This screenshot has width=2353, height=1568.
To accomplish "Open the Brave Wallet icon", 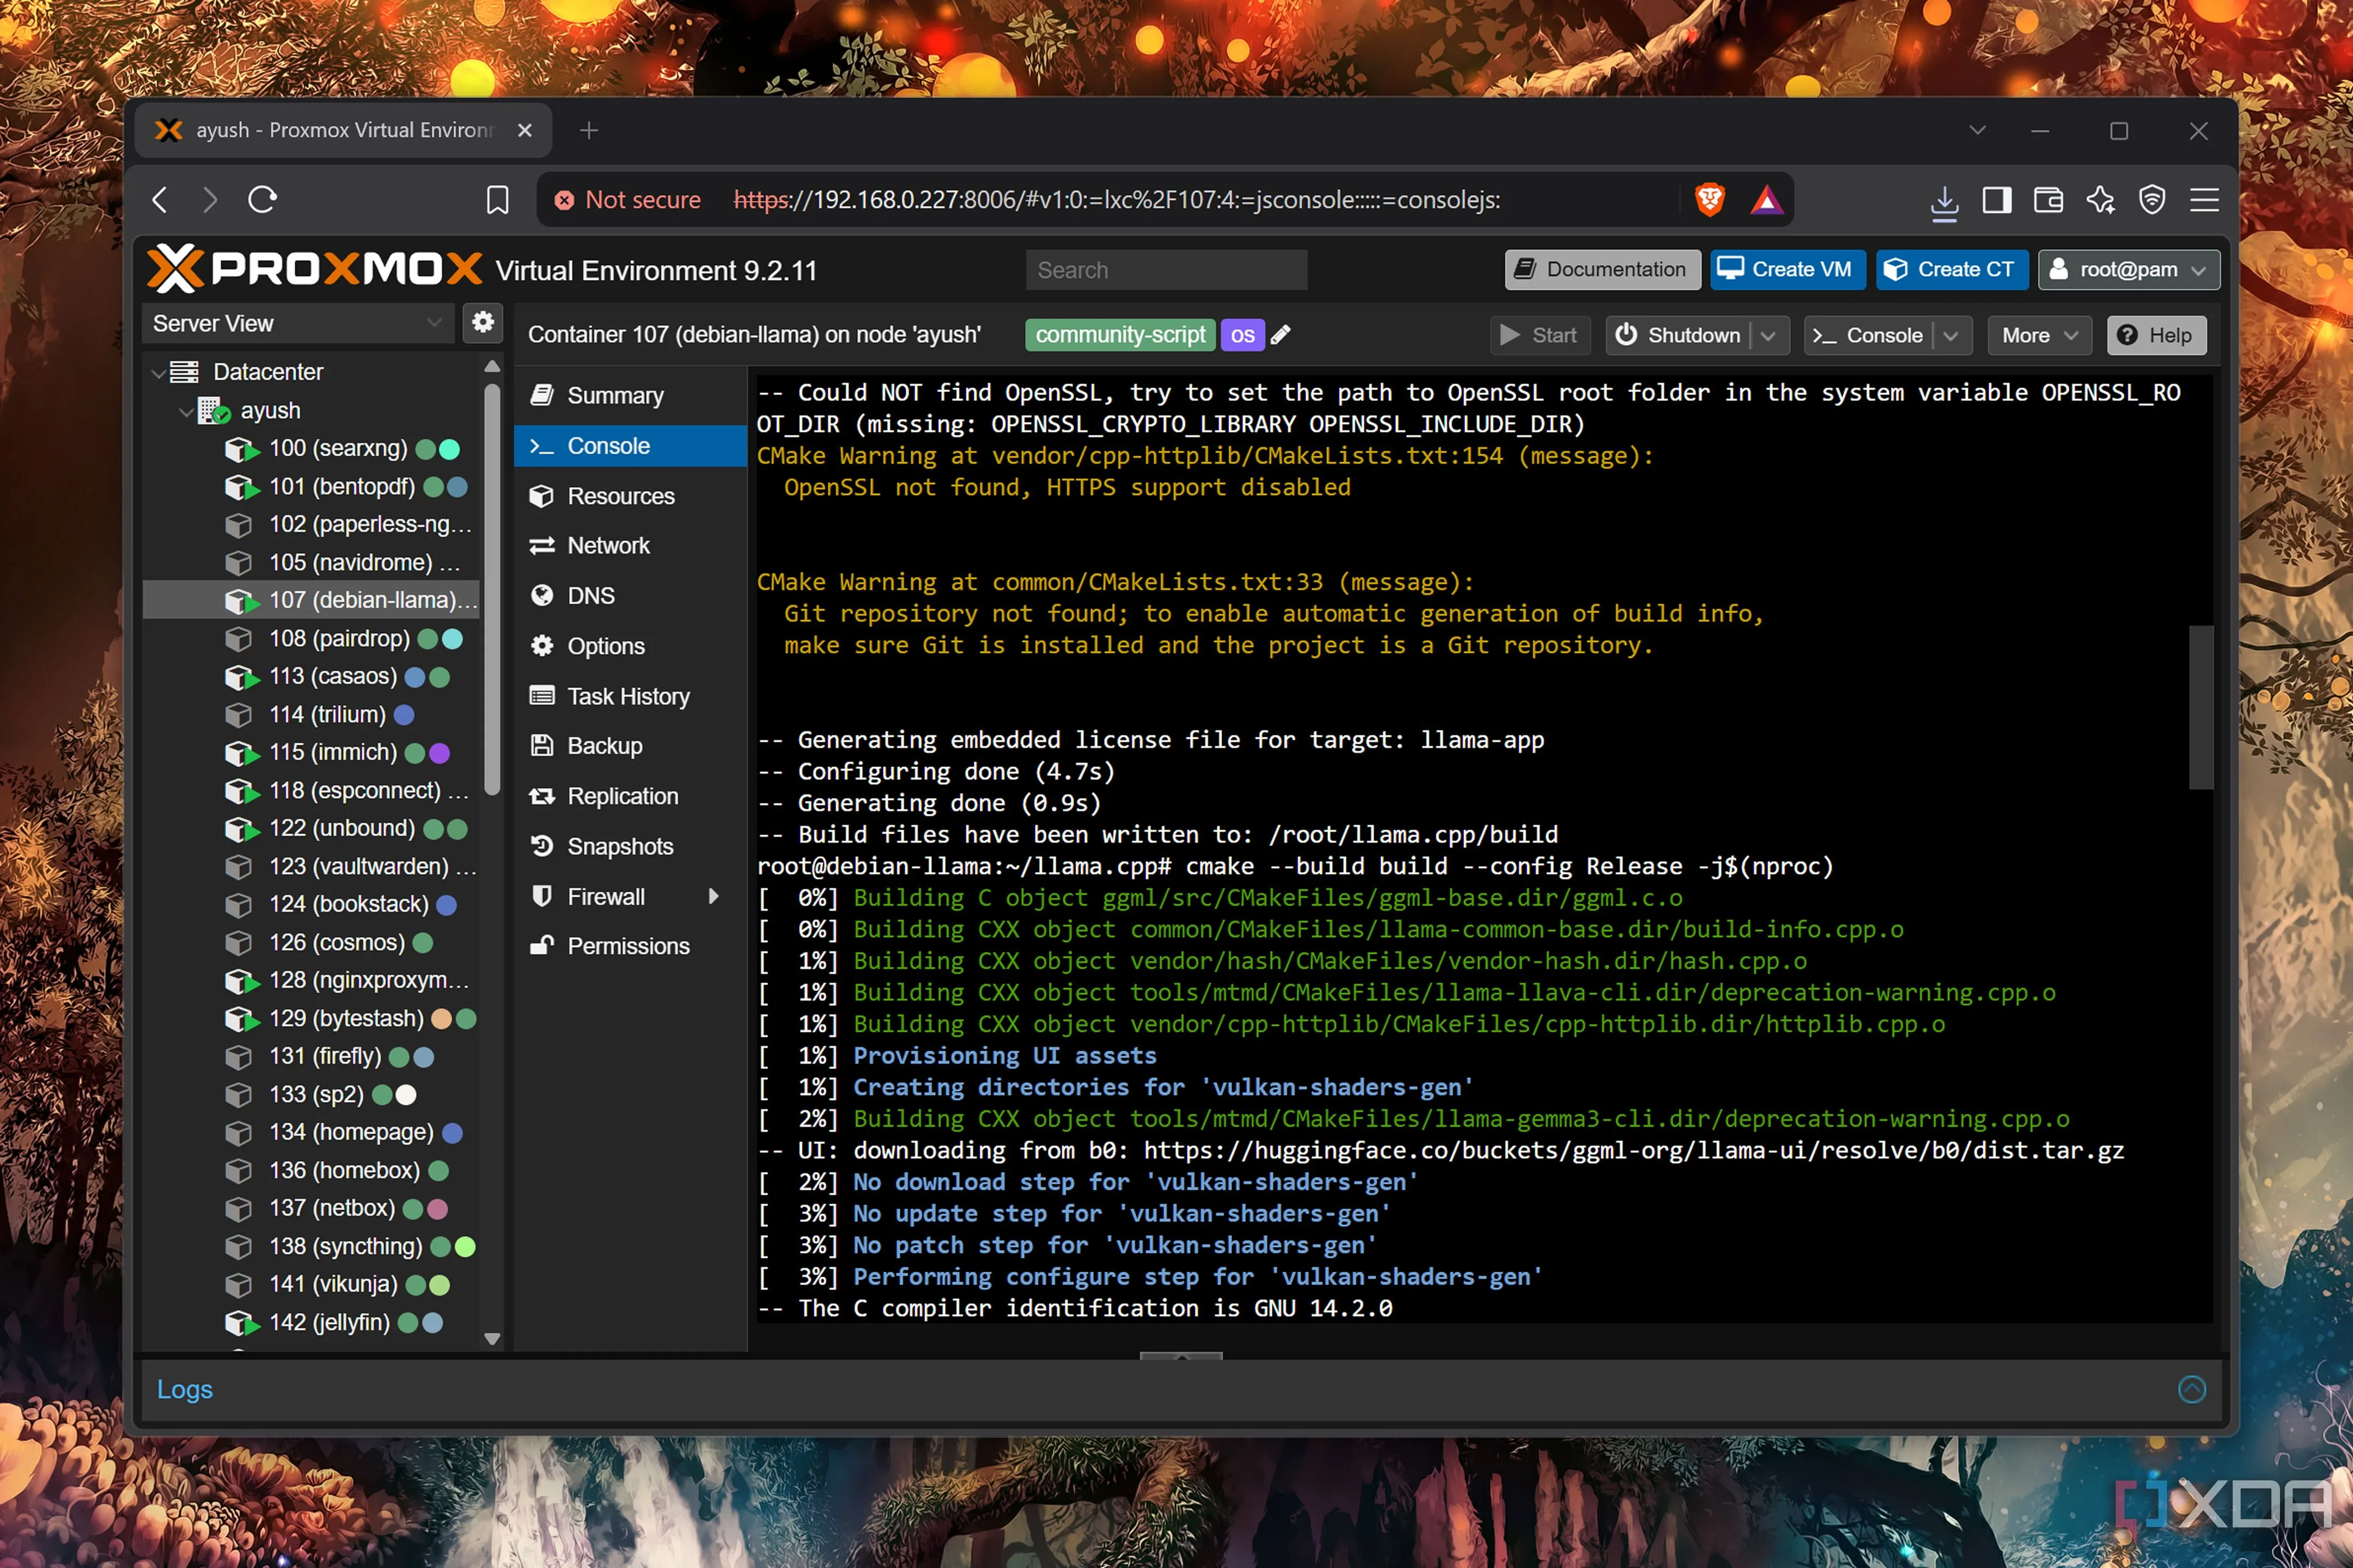I will coord(2048,200).
